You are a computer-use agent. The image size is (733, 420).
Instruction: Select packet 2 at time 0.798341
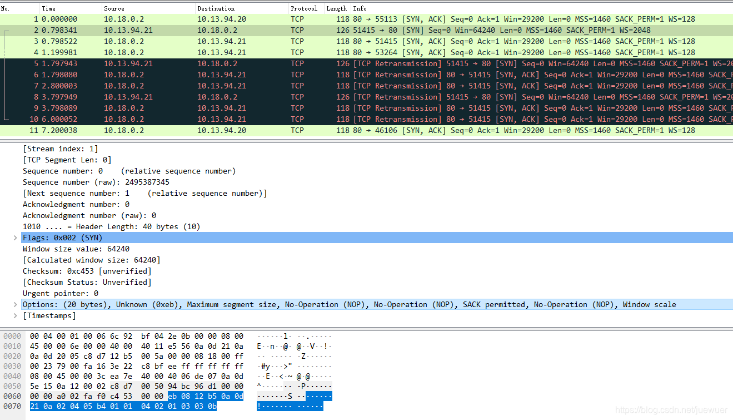366,30
